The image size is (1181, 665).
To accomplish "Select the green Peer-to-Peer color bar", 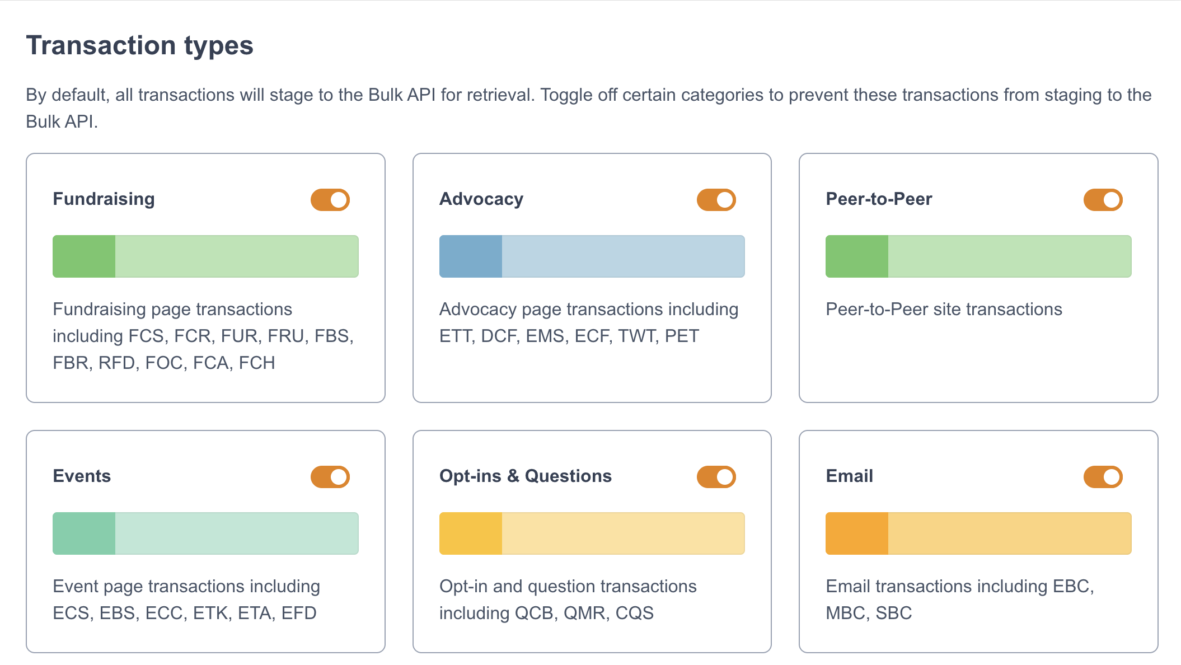I will click(x=978, y=256).
